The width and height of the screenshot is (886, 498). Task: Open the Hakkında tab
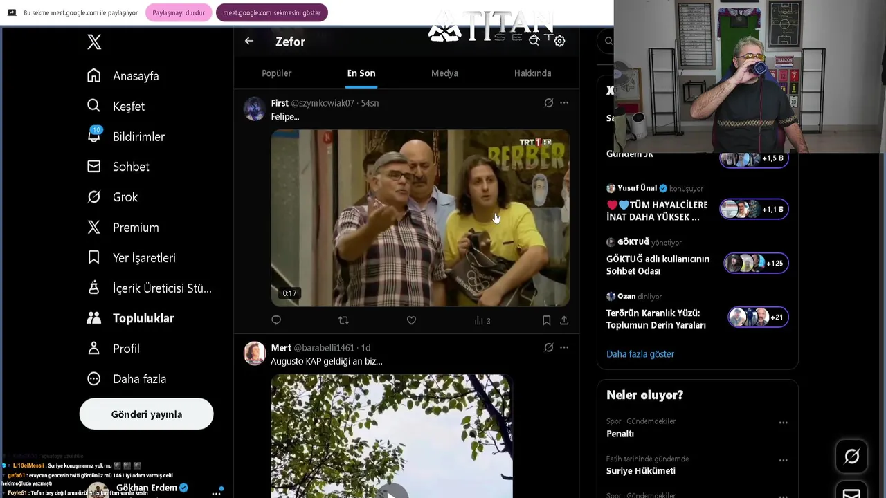click(x=532, y=73)
